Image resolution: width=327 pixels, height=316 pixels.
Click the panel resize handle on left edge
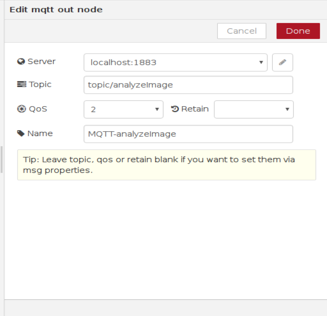point(2,160)
